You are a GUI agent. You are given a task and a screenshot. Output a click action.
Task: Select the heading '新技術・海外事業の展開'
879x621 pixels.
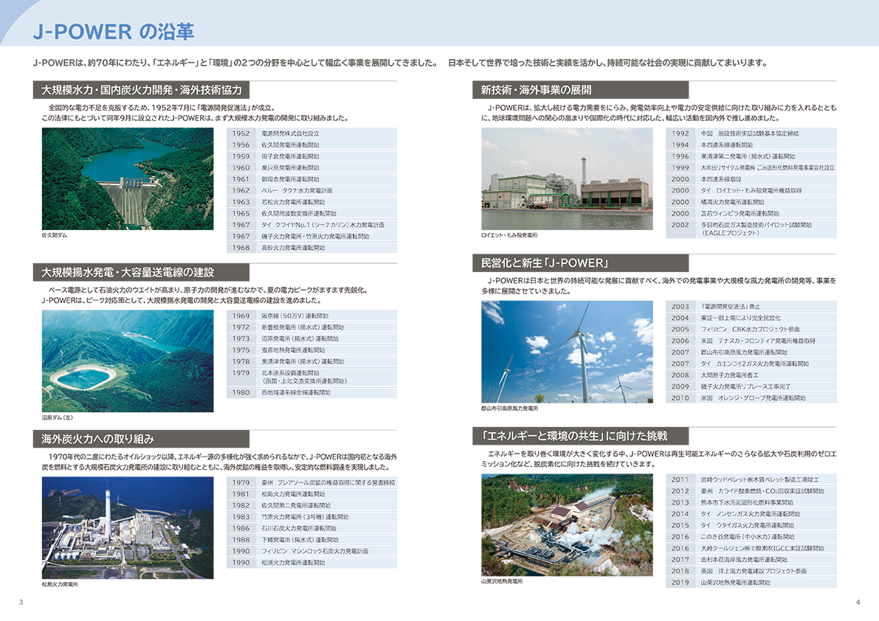(581, 90)
